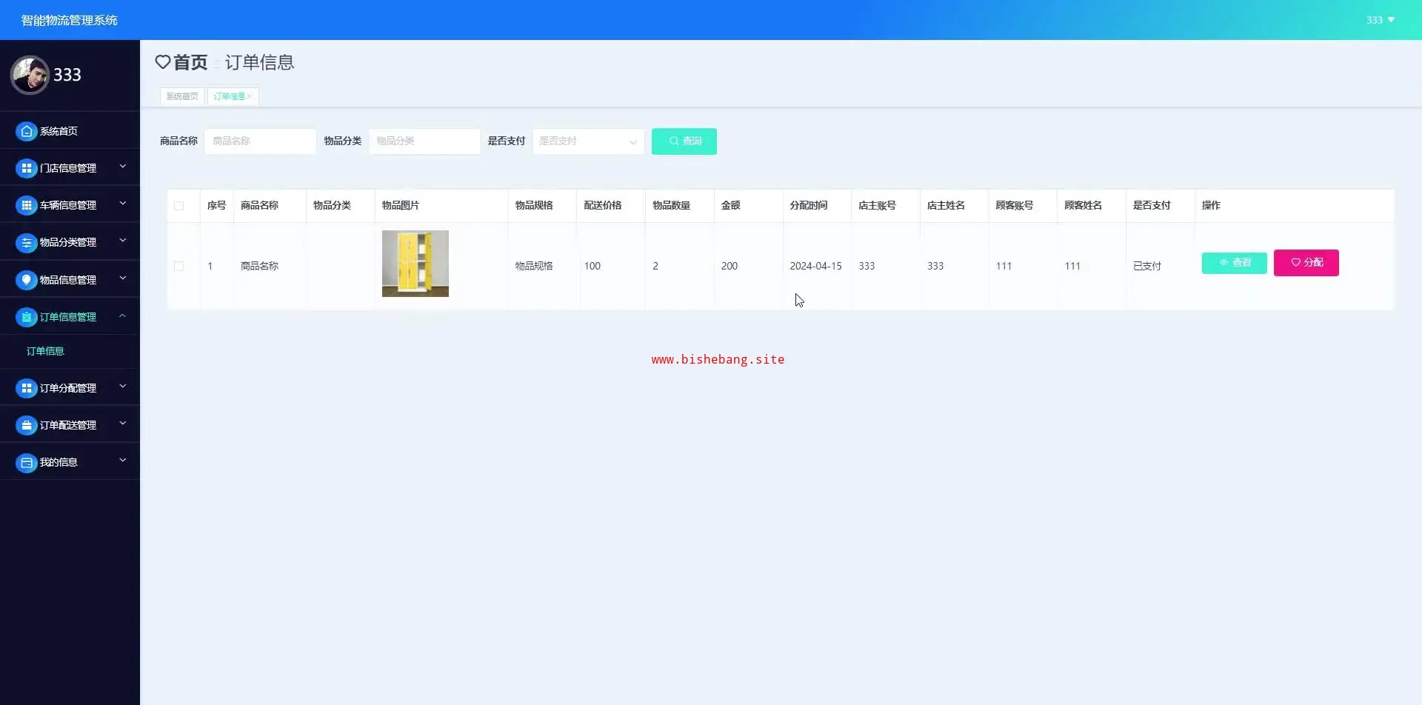Focus the 商品名称 search input

(x=261, y=141)
